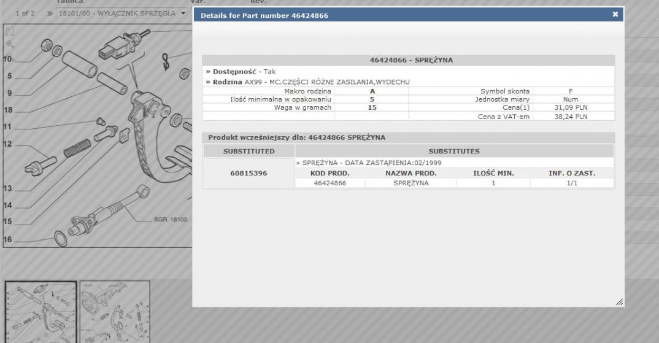
Task: Click substituted part number 60815396
Action: click(x=249, y=173)
